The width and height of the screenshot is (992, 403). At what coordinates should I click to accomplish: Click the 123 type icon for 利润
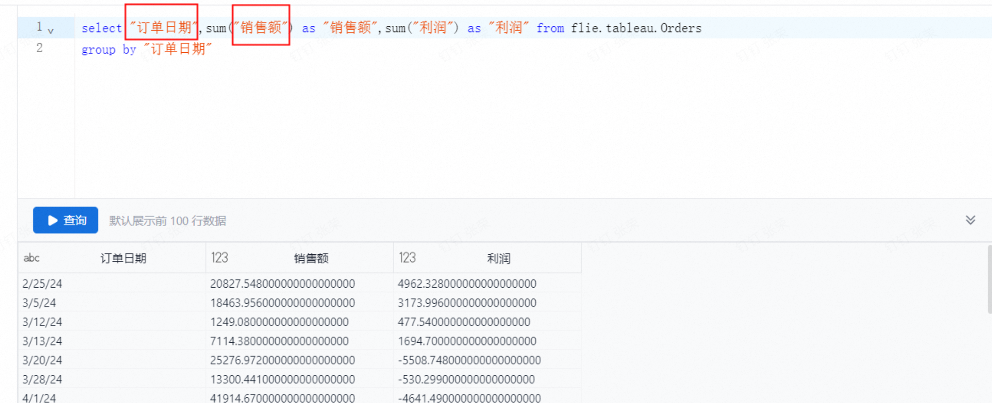407,258
